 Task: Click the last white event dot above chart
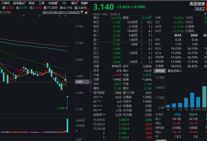pyautogui.click(x=65, y=16)
